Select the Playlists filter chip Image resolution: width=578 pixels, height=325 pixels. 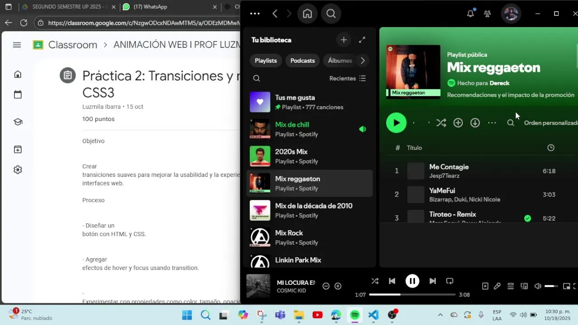coord(266,60)
